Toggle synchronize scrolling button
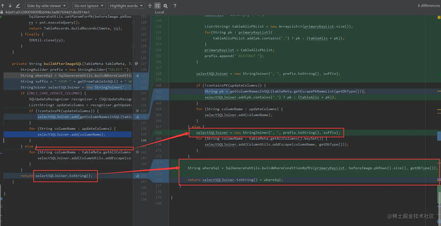The height and width of the screenshot is (226, 441). [x=157, y=6]
